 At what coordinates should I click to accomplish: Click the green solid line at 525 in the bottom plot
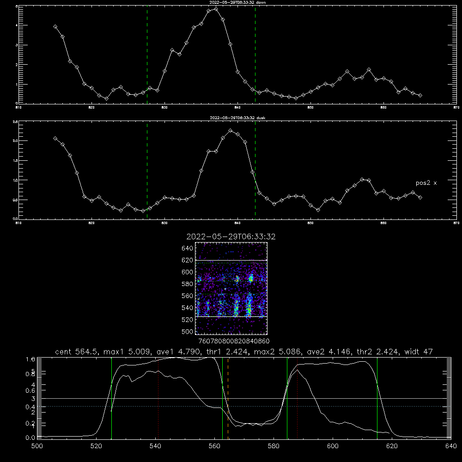pyautogui.click(x=112, y=398)
